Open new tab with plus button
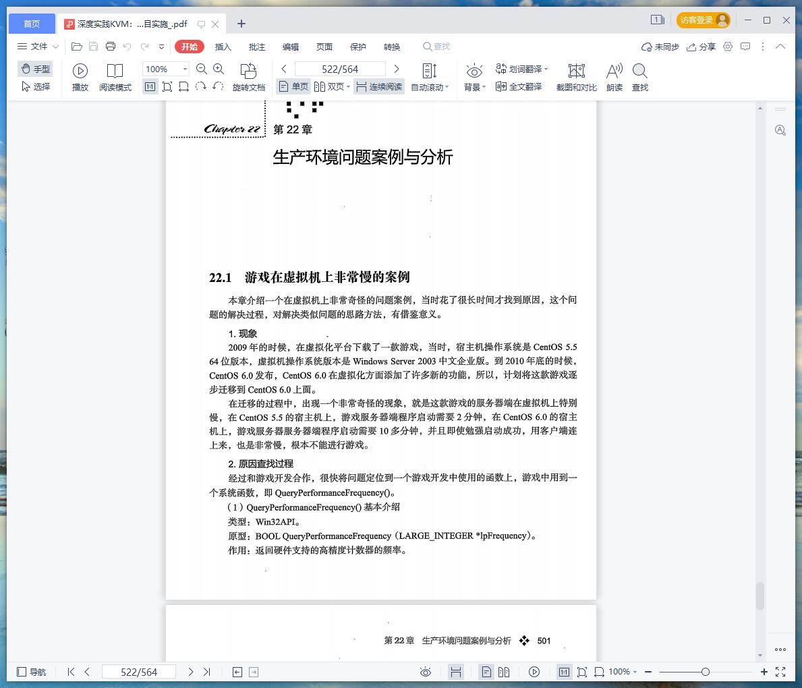802x688 pixels. tap(241, 24)
